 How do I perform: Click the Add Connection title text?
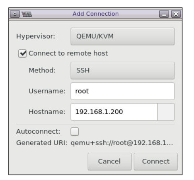pos(96,14)
